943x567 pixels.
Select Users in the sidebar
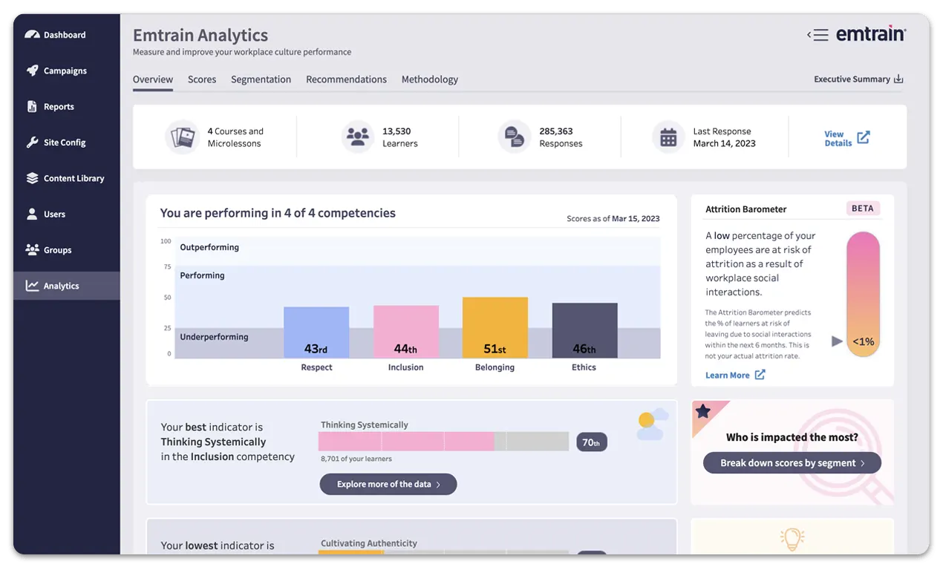[x=67, y=214]
